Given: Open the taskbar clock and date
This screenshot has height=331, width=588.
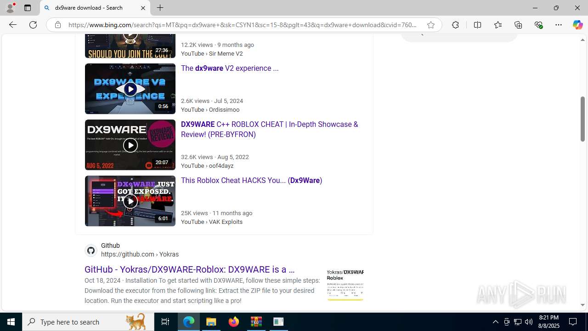Looking at the screenshot, I should 548,322.
